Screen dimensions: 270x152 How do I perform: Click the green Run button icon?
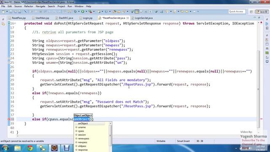coord(83,11)
